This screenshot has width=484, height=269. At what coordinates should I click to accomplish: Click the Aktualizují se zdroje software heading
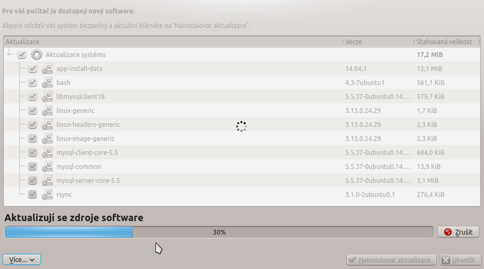pyautogui.click(x=74, y=218)
